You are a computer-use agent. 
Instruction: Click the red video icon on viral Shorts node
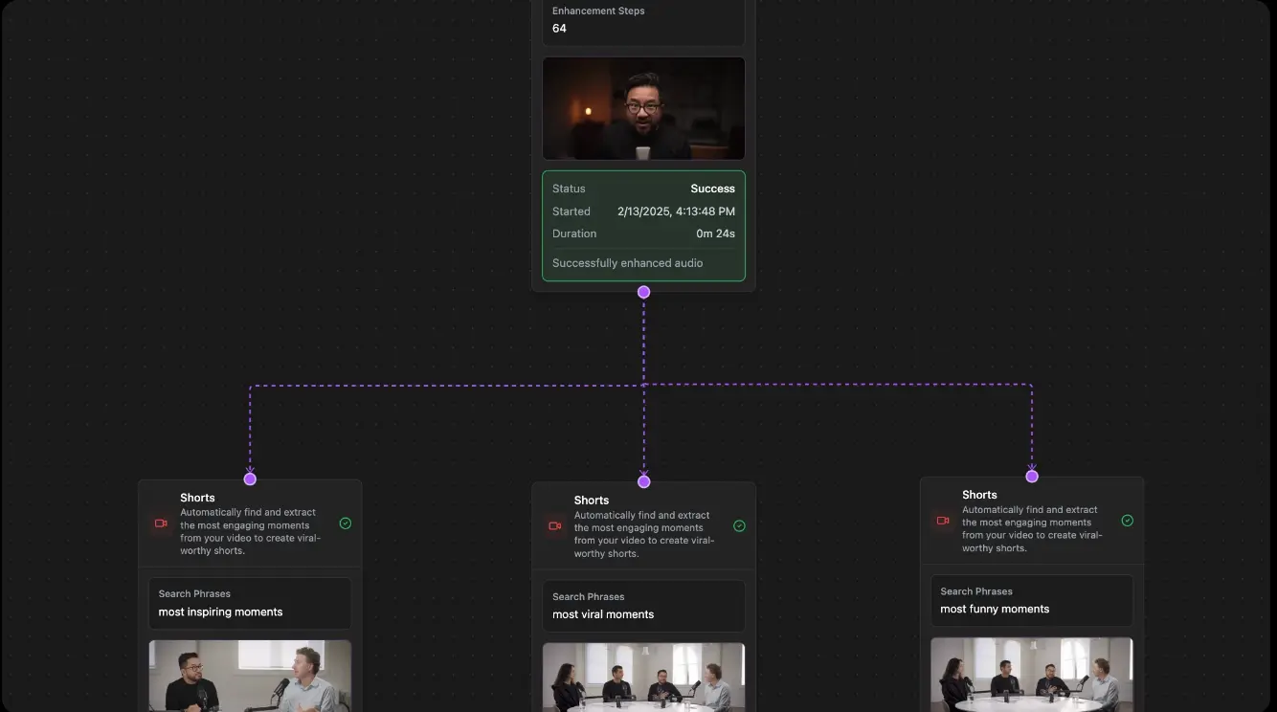[554, 525]
